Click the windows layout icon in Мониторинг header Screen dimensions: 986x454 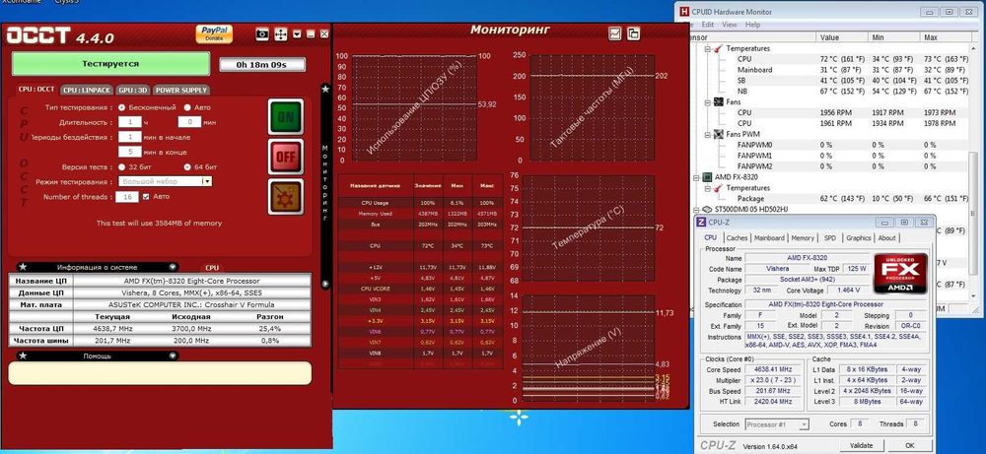click(x=633, y=33)
